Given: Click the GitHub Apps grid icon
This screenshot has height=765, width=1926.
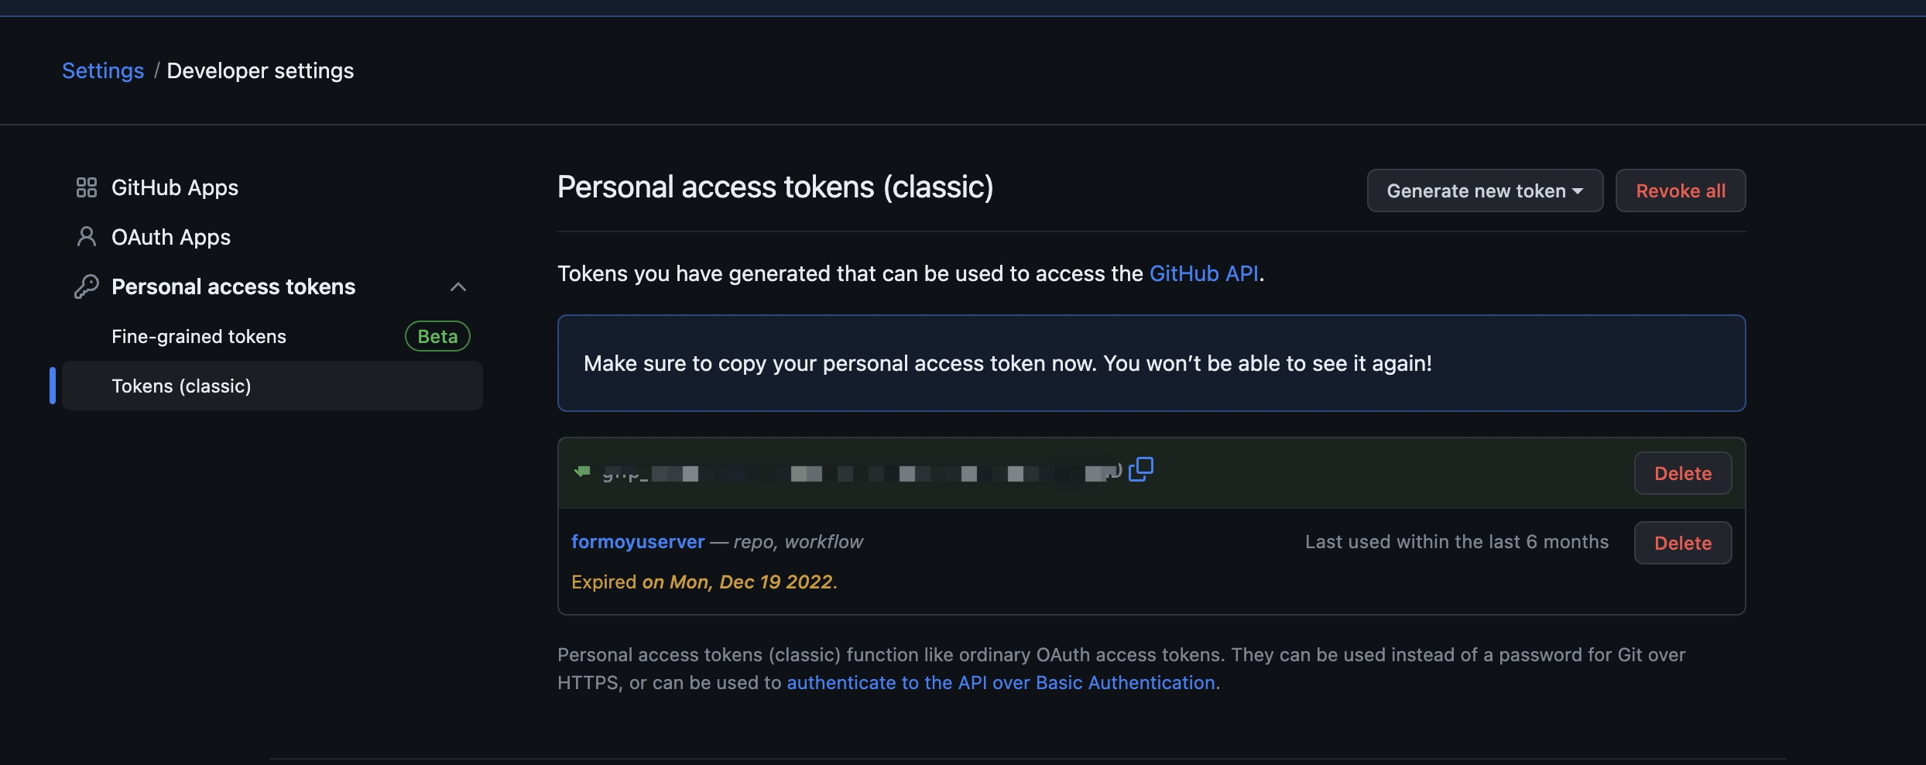Looking at the screenshot, I should pos(86,187).
